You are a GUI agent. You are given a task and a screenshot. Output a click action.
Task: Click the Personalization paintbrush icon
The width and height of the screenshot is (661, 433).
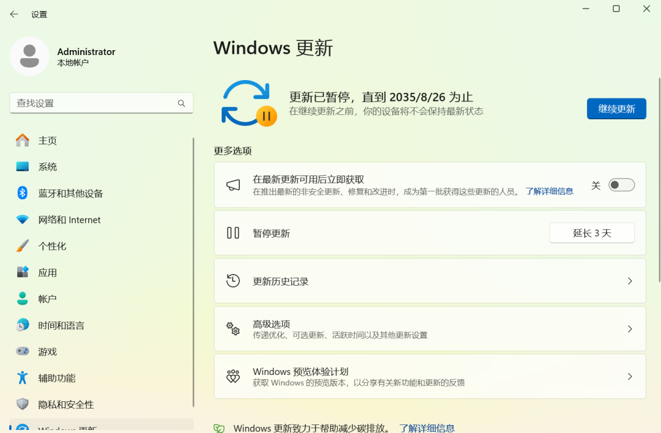[23, 246]
